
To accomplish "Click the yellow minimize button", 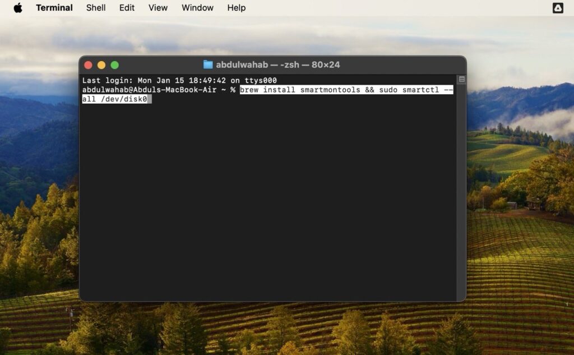I will tap(101, 64).
